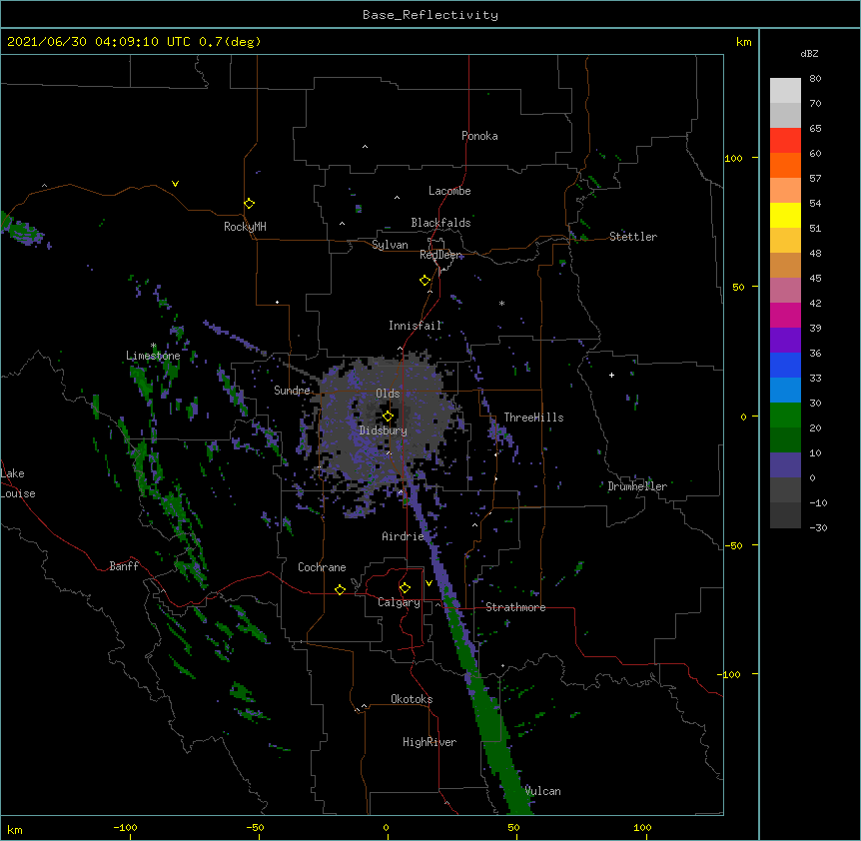Click the 100 tick label on right axis
The height and width of the screenshot is (841, 861).
click(733, 158)
